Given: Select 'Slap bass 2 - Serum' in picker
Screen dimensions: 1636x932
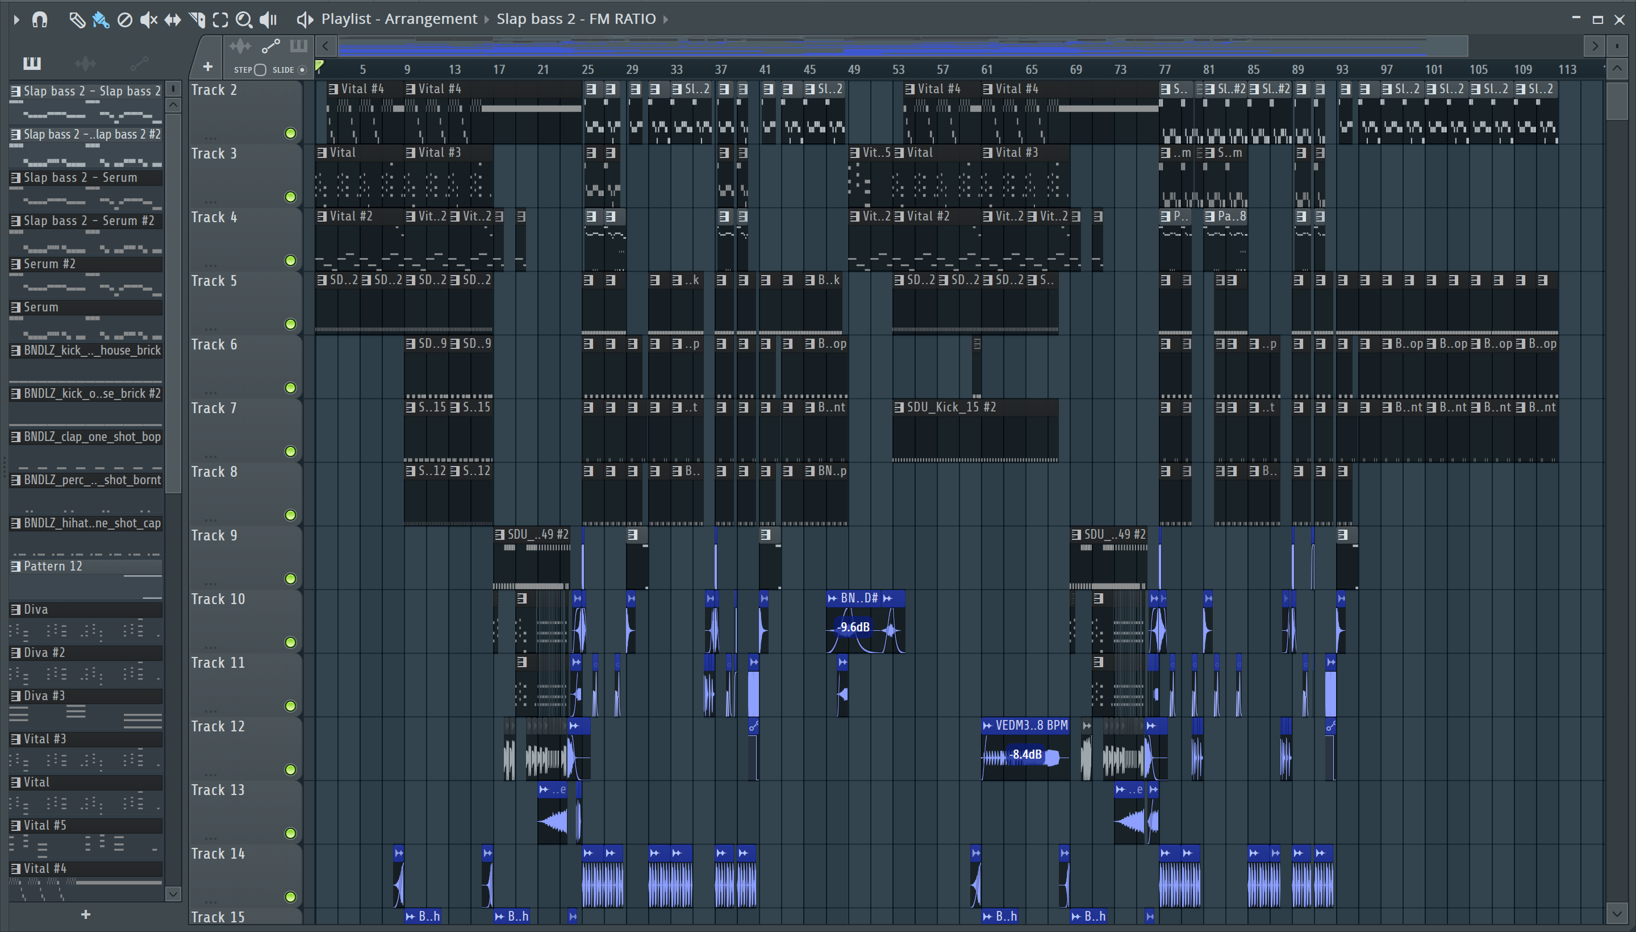Looking at the screenshot, I should tap(86, 178).
